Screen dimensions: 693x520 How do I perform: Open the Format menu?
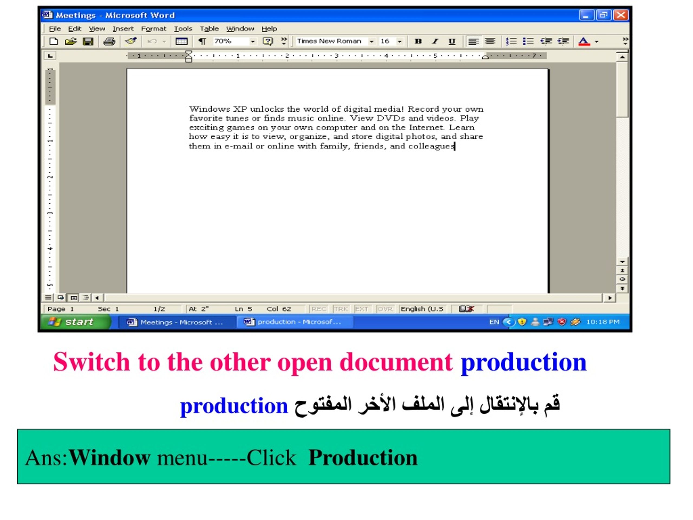pyautogui.click(x=153, y=28)
